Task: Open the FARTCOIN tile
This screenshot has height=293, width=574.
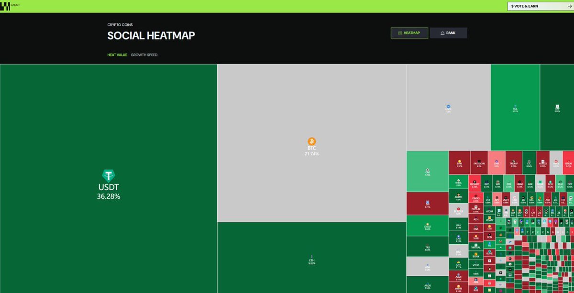Action: coord(479,163)
